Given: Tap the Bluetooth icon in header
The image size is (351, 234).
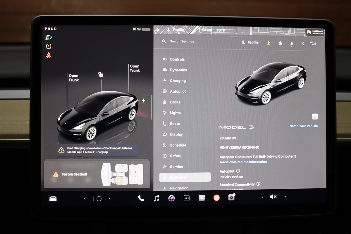Looking at the screenshot, I should pyautogui.click(x=303, y=43).
